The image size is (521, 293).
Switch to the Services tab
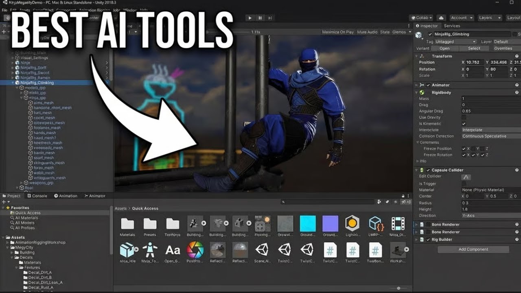click(x=452, y=26)
